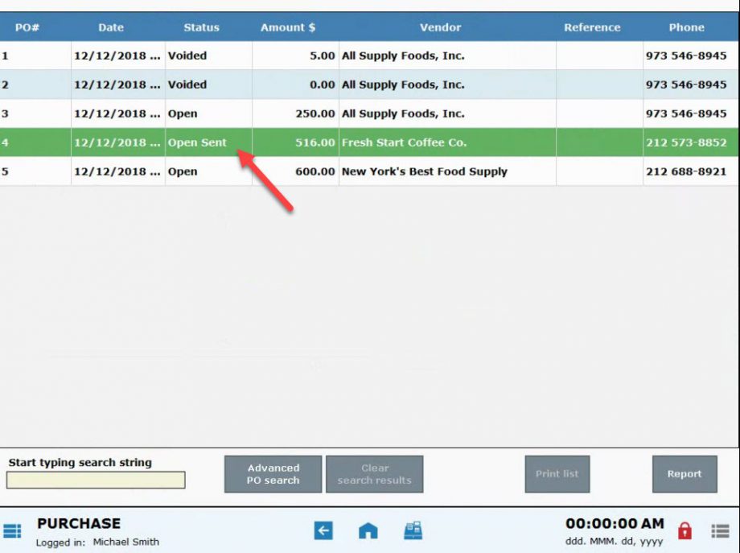Click the back arrow icon

click(323, 530)
